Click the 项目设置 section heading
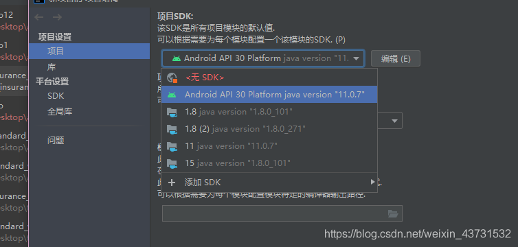This screenshot has width=518, height=247. coord(55,37)
